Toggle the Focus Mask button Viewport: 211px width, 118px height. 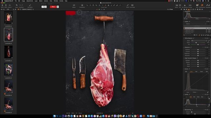click(x=132, y=5)
